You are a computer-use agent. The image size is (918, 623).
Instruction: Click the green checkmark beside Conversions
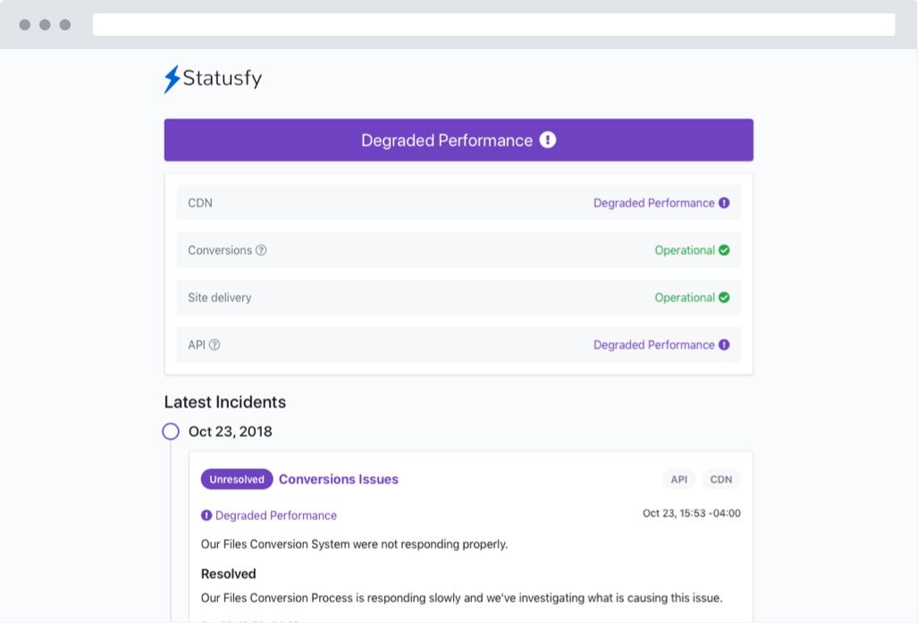click(x=726, y=250)
